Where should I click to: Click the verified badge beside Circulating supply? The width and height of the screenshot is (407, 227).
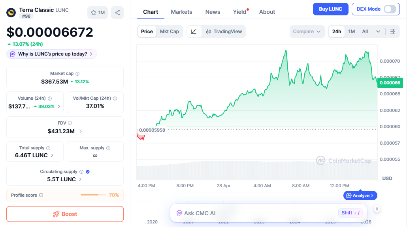coord(88,171)
